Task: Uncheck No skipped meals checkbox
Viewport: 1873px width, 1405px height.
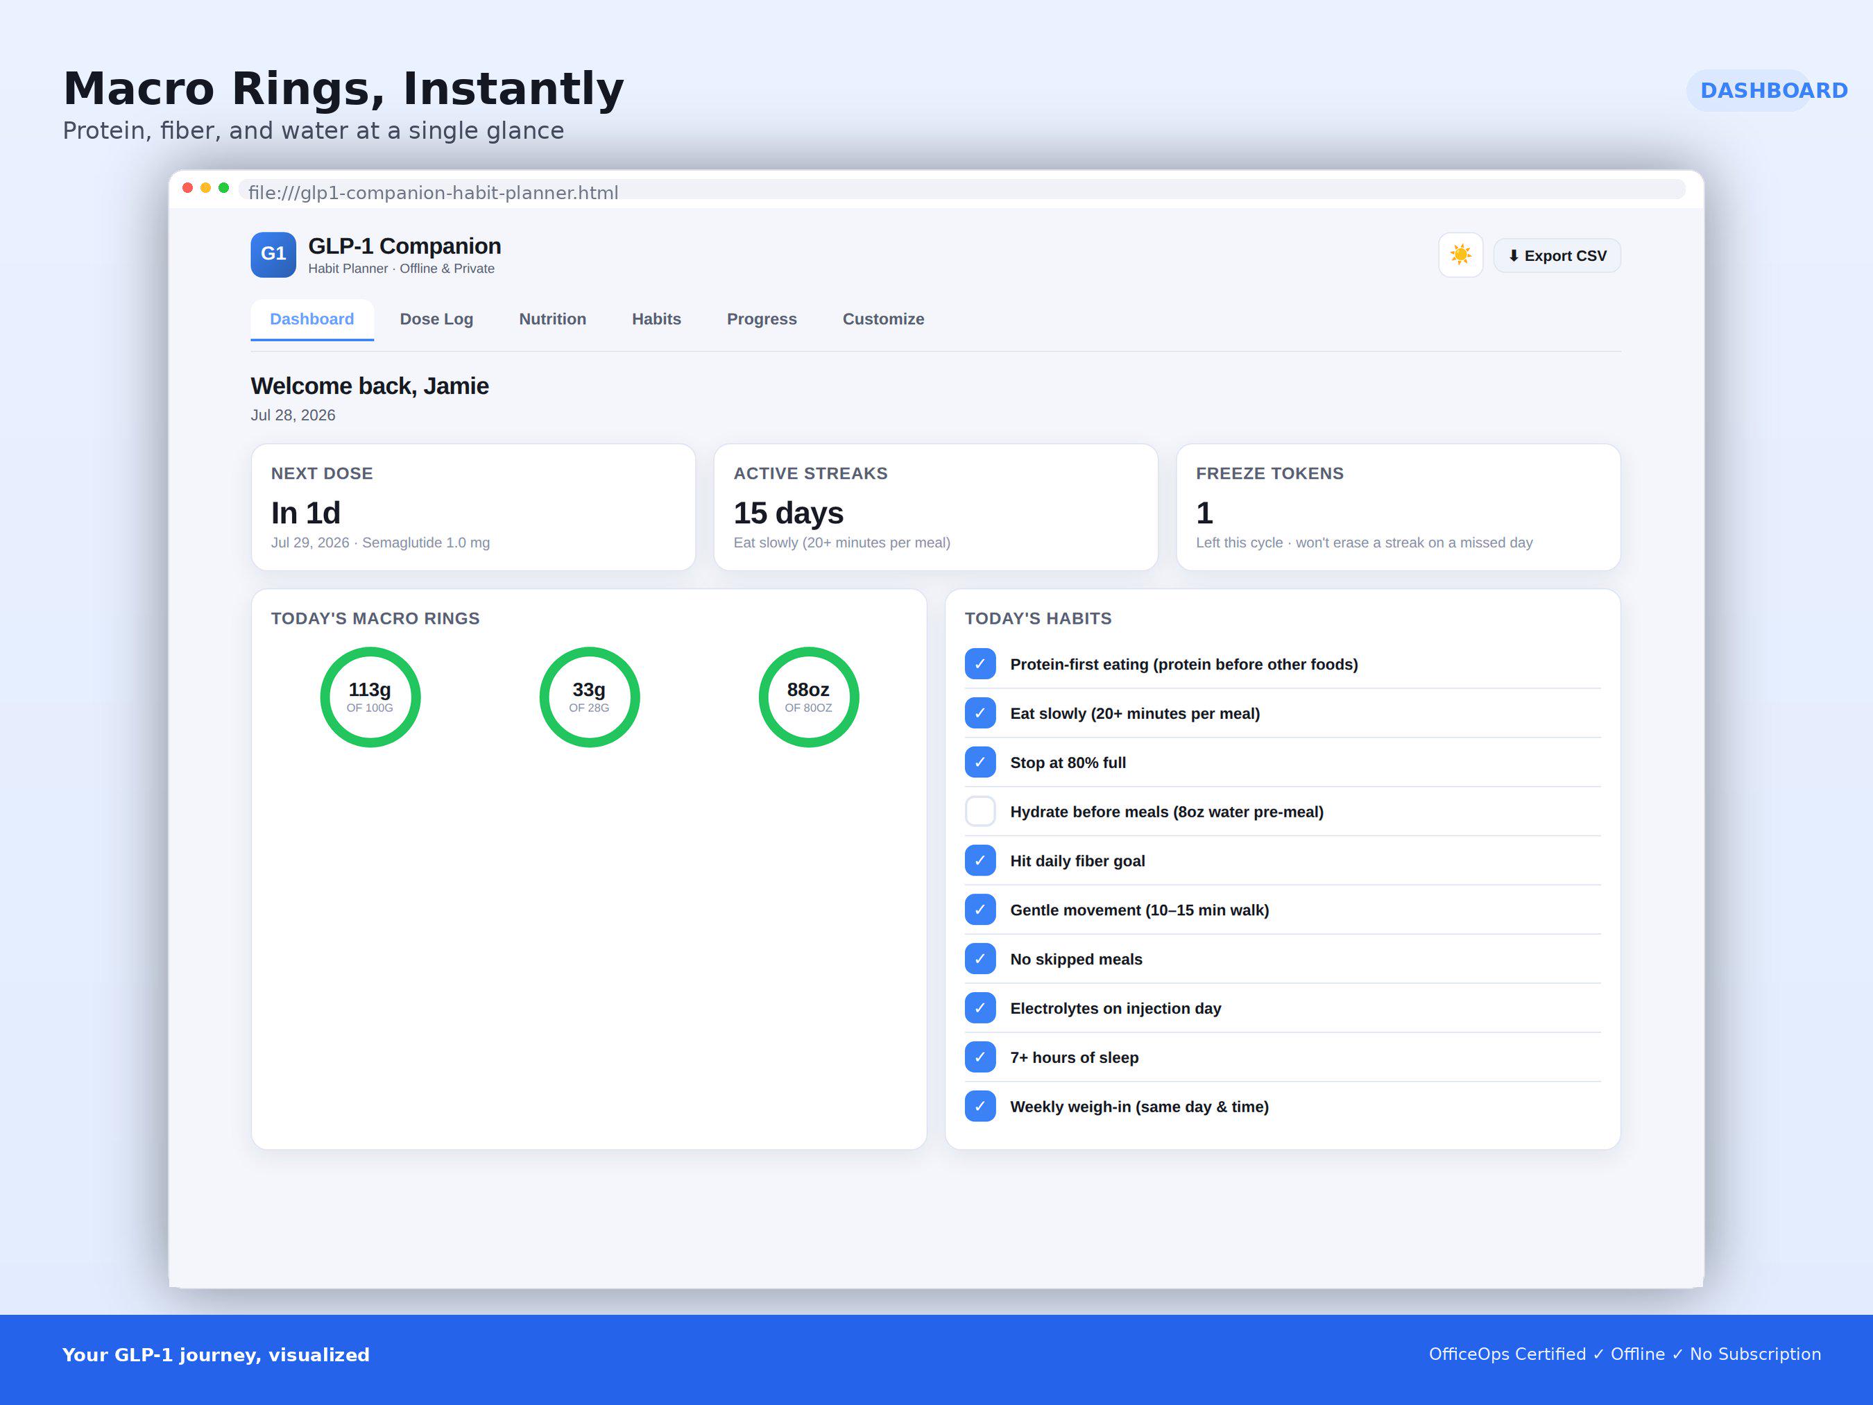Action: tap(980, 959)
